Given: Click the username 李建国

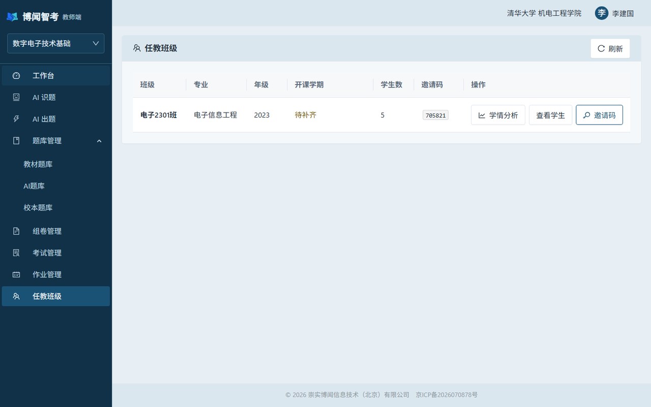Looking at the screenshot, I should pos(623,14).
